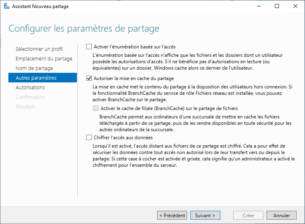Close the Assistant Nouveau partage window
305x224 pixels.
pyautogui.click(x=295, y=6)
